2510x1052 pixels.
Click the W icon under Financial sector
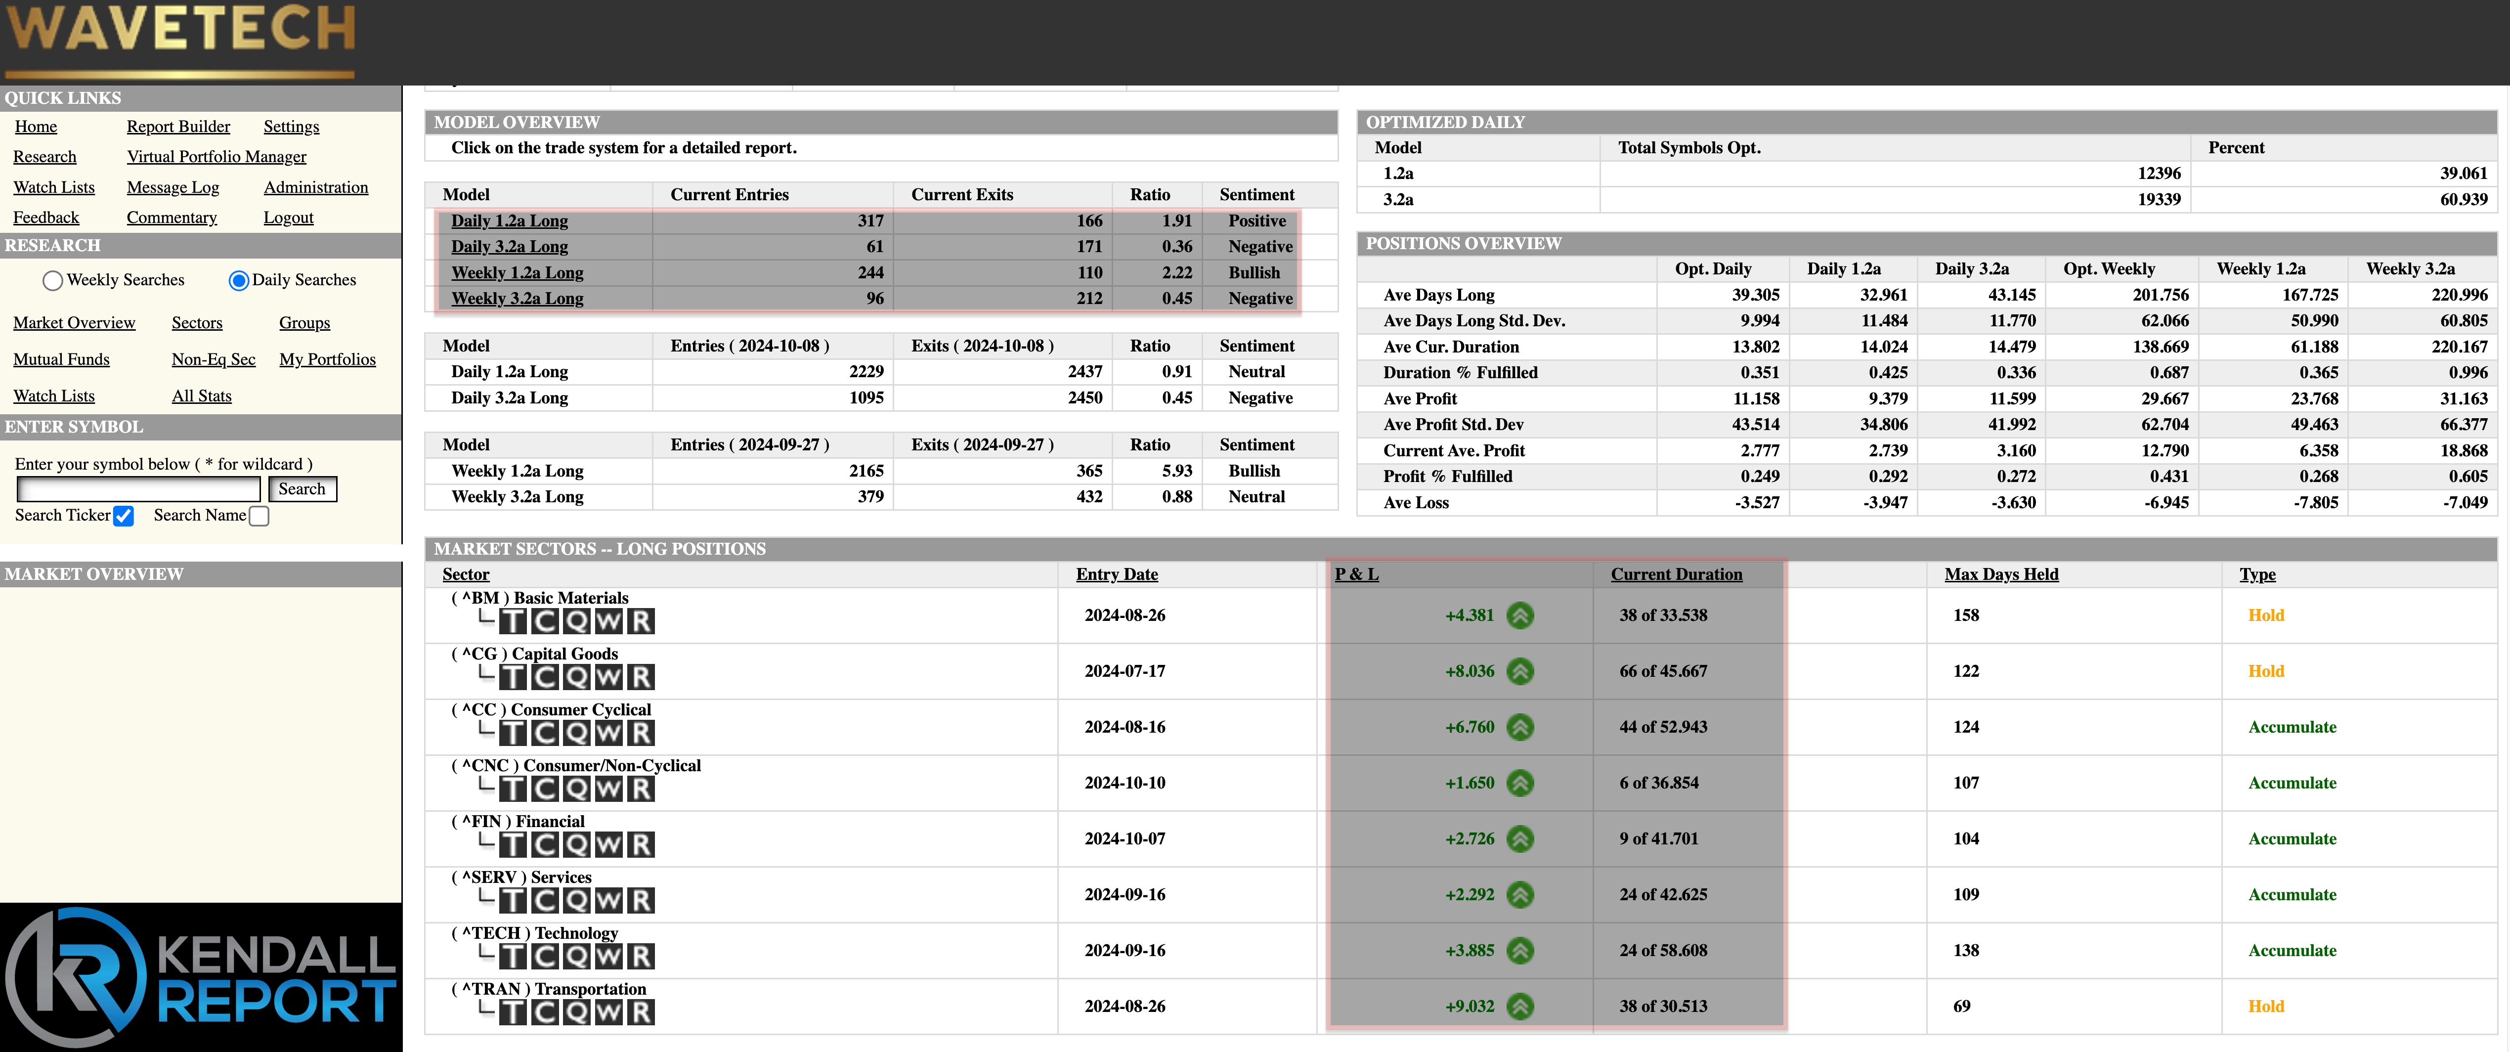point(609,844)
